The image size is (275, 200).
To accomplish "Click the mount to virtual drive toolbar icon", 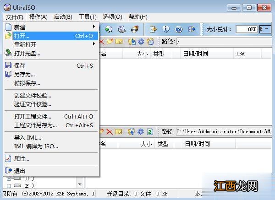I will click(x=109, y=29).
